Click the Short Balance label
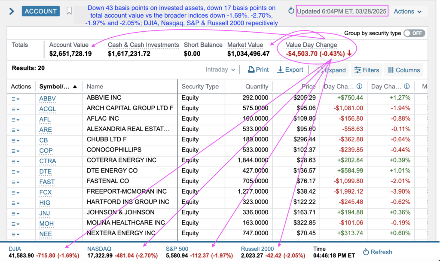This screenshot has width=440, height=261. point(203,45)
